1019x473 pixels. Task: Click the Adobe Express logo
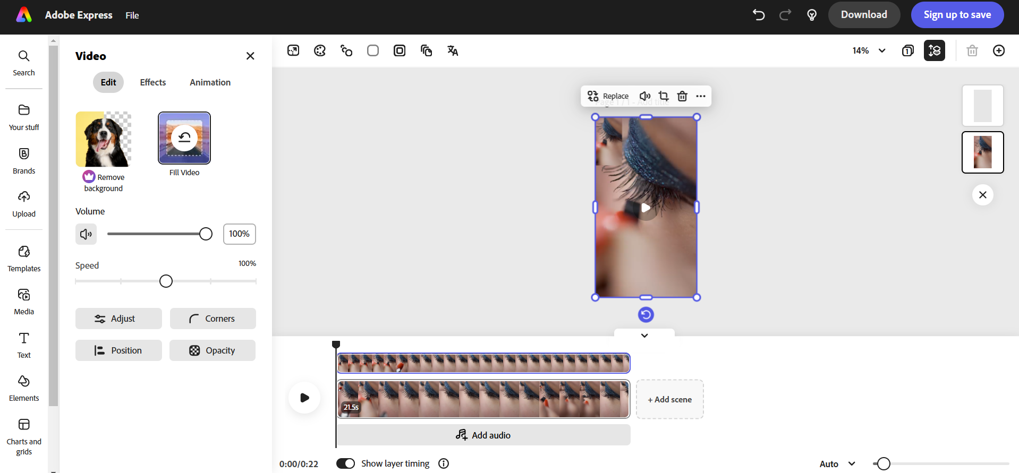pos(24,15)
